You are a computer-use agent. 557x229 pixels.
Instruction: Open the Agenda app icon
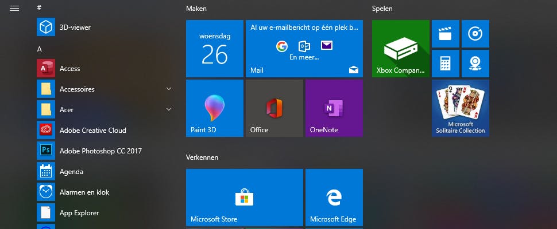pyautogui.click(x=46, y=171)
